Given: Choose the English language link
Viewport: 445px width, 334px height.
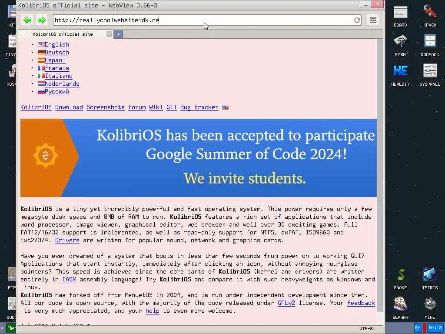Looking at the screenshot, I should [57, 45].
